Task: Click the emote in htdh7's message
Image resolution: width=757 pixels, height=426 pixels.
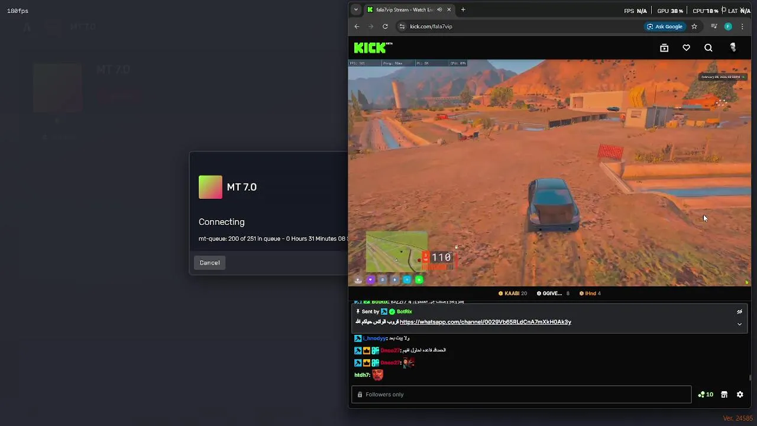Action: tap(377, 375)
